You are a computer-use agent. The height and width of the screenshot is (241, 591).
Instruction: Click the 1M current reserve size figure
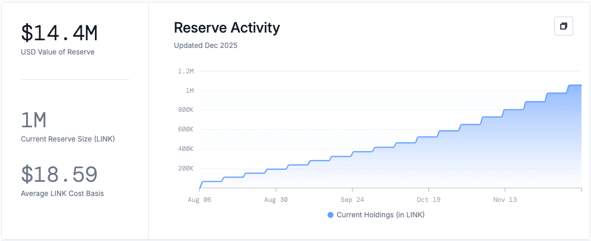pos(34,120)
